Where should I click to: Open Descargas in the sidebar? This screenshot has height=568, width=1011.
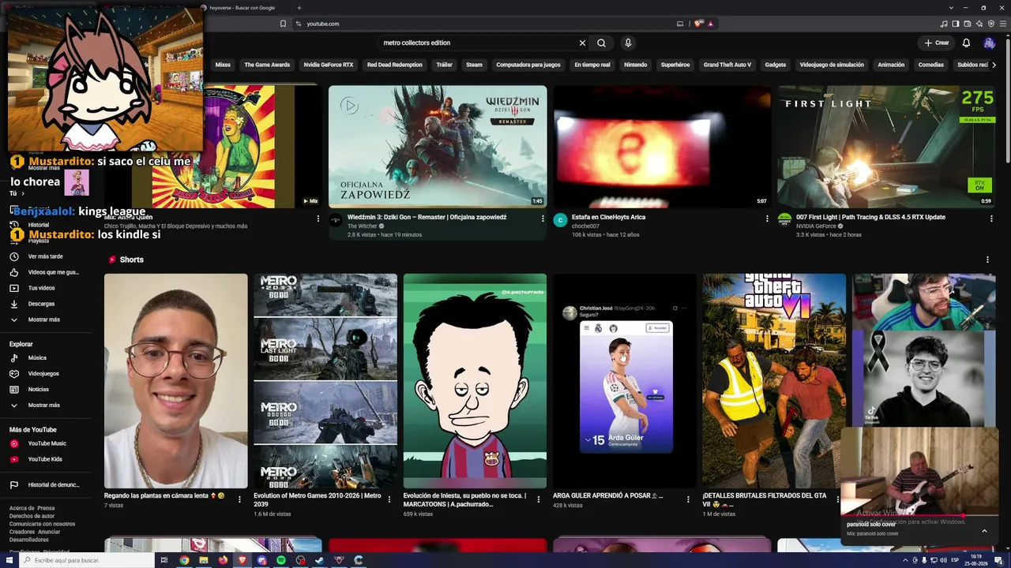point(46,304)
